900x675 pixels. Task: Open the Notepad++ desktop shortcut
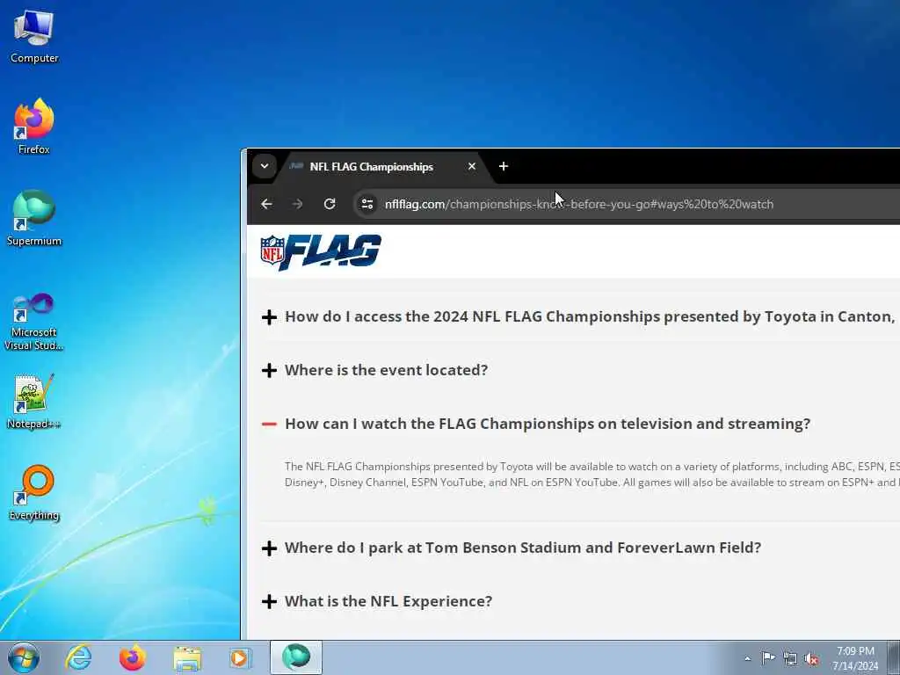[34, 402]
